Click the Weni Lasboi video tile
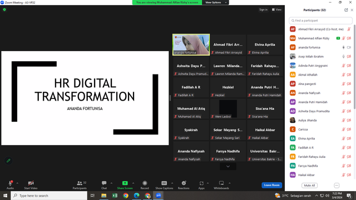Screen dimensions: 356x200 (228, 109)
